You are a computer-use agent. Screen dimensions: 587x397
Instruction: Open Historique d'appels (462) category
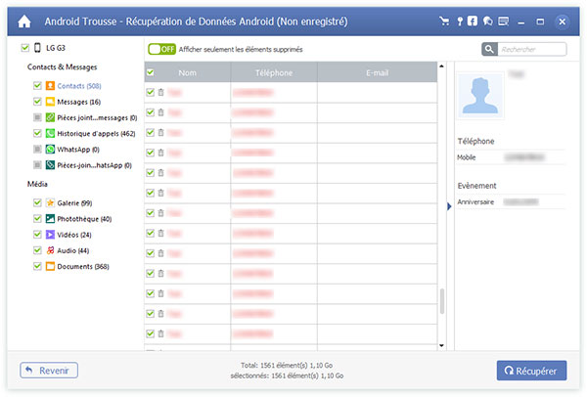pyautogui.click(x=96, y=133)
